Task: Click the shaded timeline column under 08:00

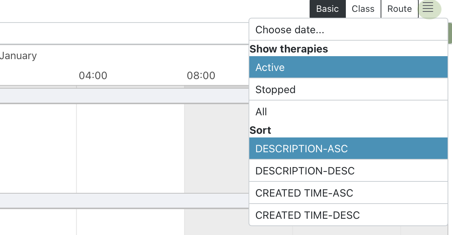Action: [216, 148]
